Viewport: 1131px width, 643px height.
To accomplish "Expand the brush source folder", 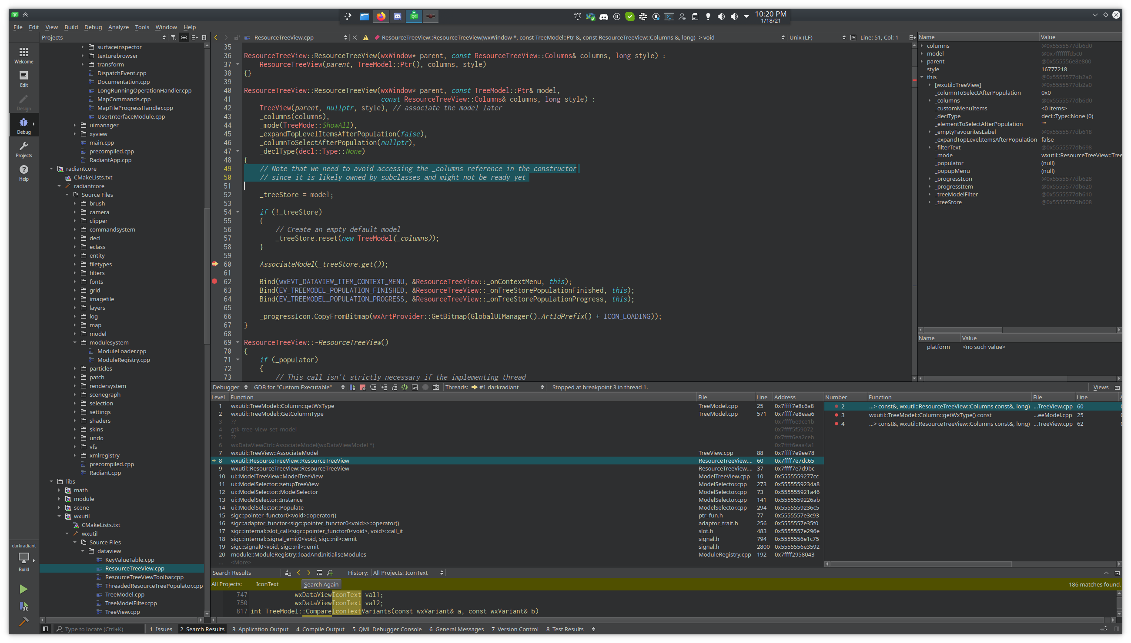I will (75, 204).
